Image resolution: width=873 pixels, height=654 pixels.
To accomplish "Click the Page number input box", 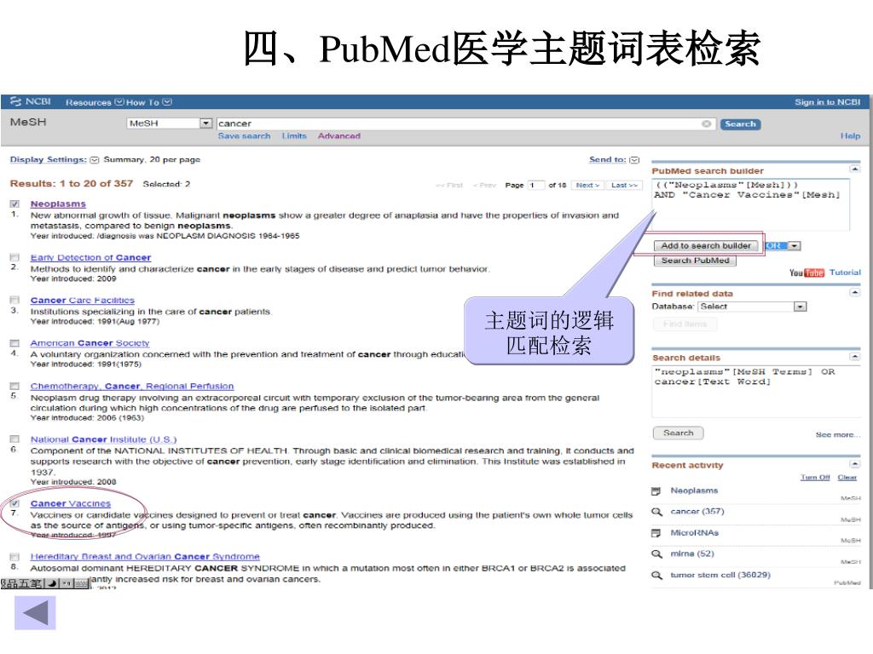I will 535,185.
